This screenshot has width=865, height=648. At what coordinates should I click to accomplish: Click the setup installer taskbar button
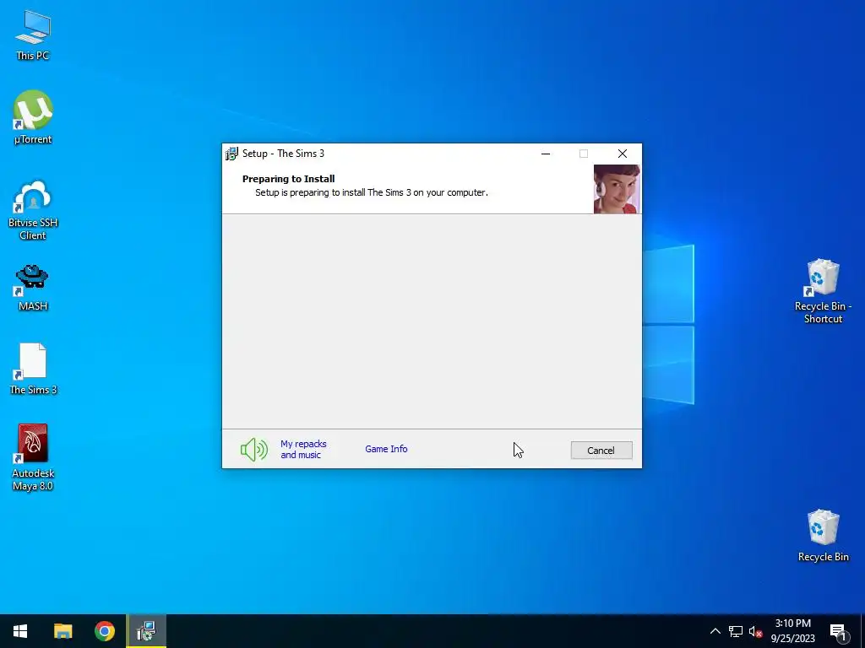(x=146, y=631)
